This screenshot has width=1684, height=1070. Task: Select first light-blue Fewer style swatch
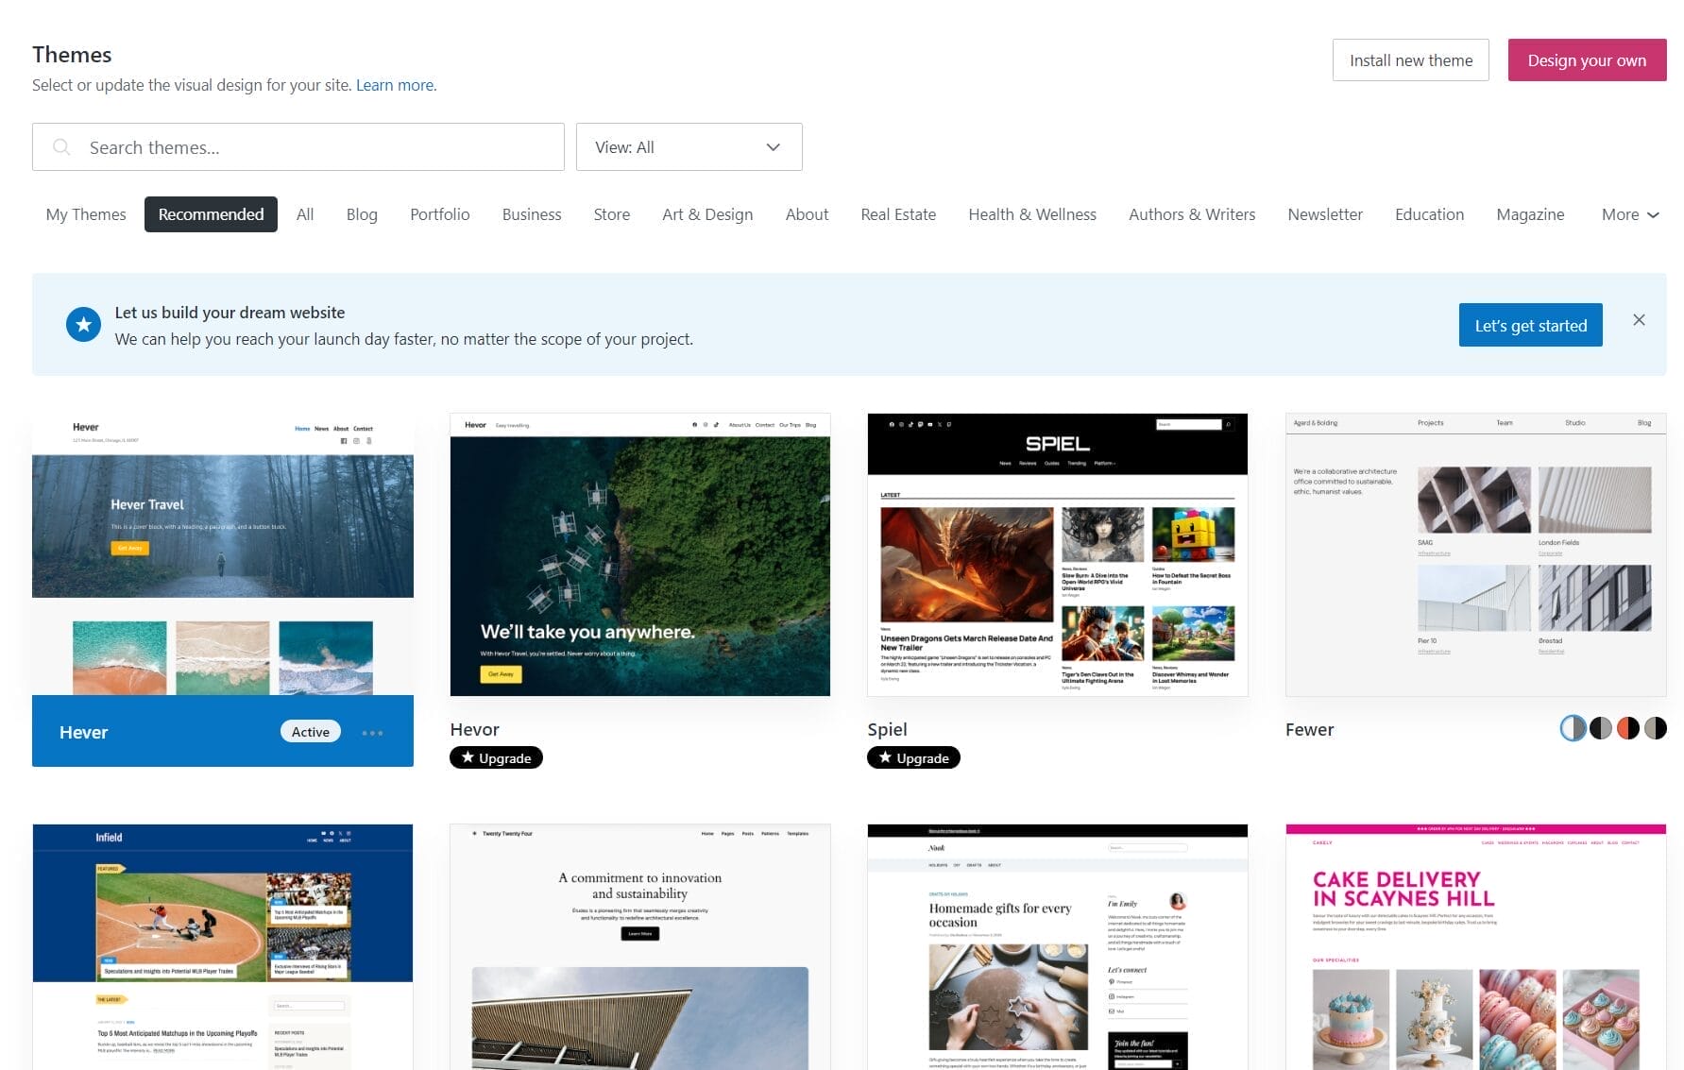(1573, 728)
